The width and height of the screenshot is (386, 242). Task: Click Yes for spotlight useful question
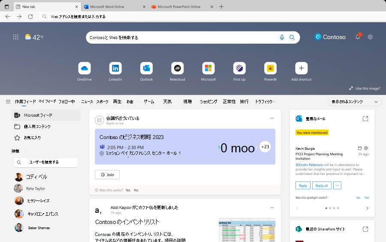click(x=358, y=198)
